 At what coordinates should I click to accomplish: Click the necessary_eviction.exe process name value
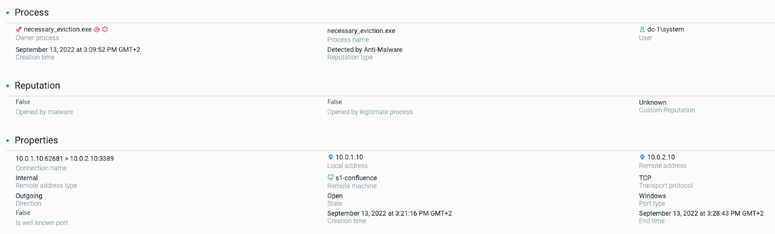pos(361,31)
